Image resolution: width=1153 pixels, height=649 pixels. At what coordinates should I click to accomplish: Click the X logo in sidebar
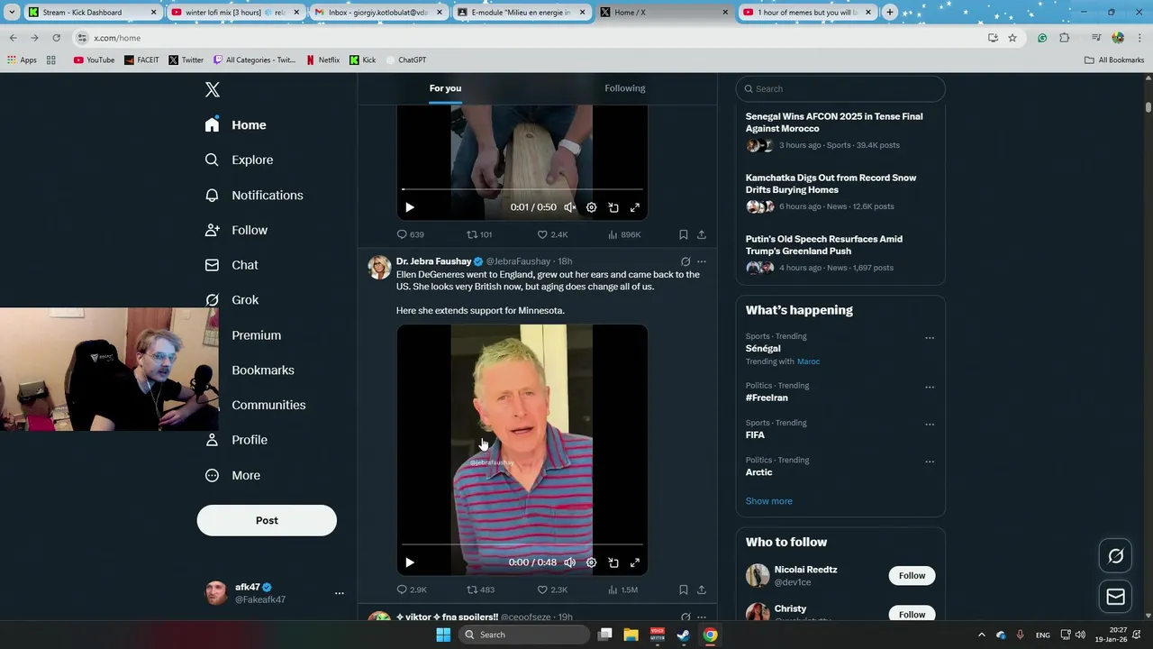click(x=213, y=89)
